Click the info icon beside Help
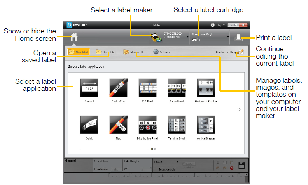308x185 pixels. click(x=213, y=25)
